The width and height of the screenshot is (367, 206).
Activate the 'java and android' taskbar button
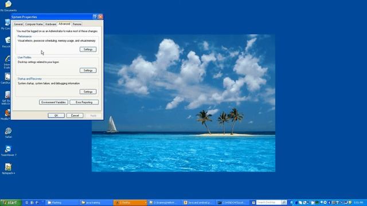coord(198,203)
